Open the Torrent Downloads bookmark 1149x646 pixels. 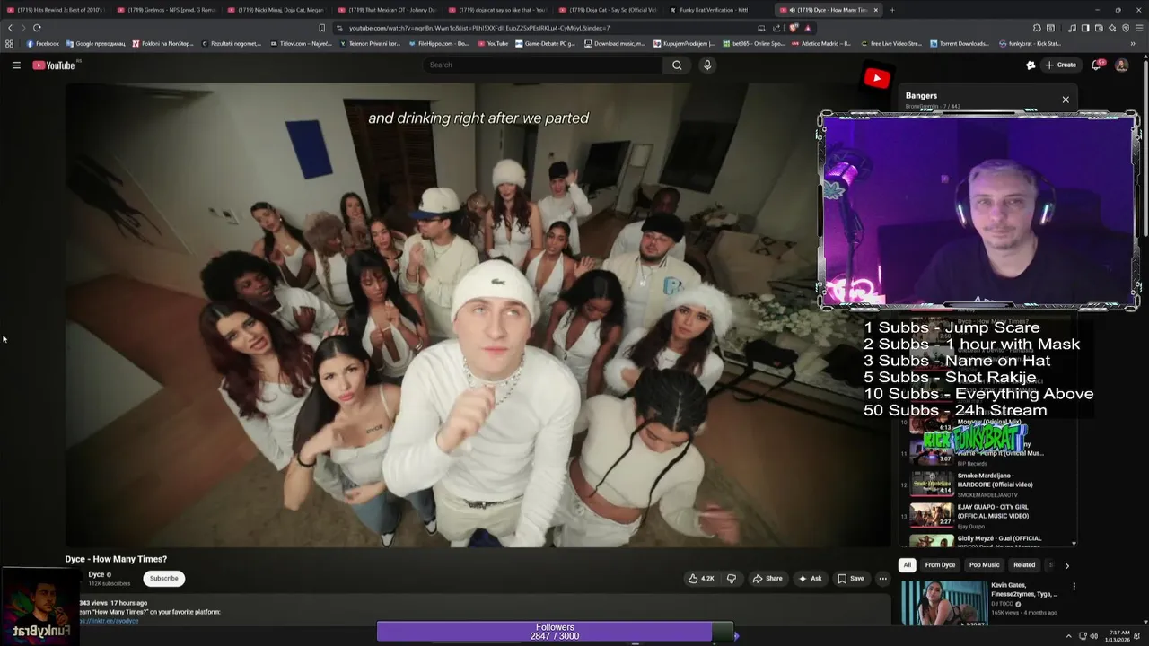(959, 43)
